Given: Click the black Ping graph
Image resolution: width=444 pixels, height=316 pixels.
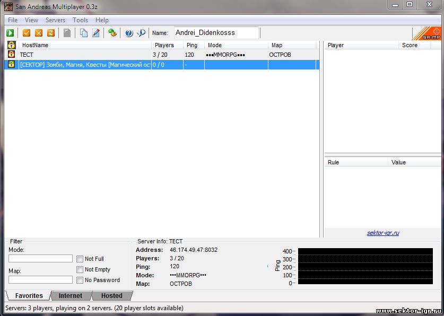Looking at the screenshot, I should [365, 266].
